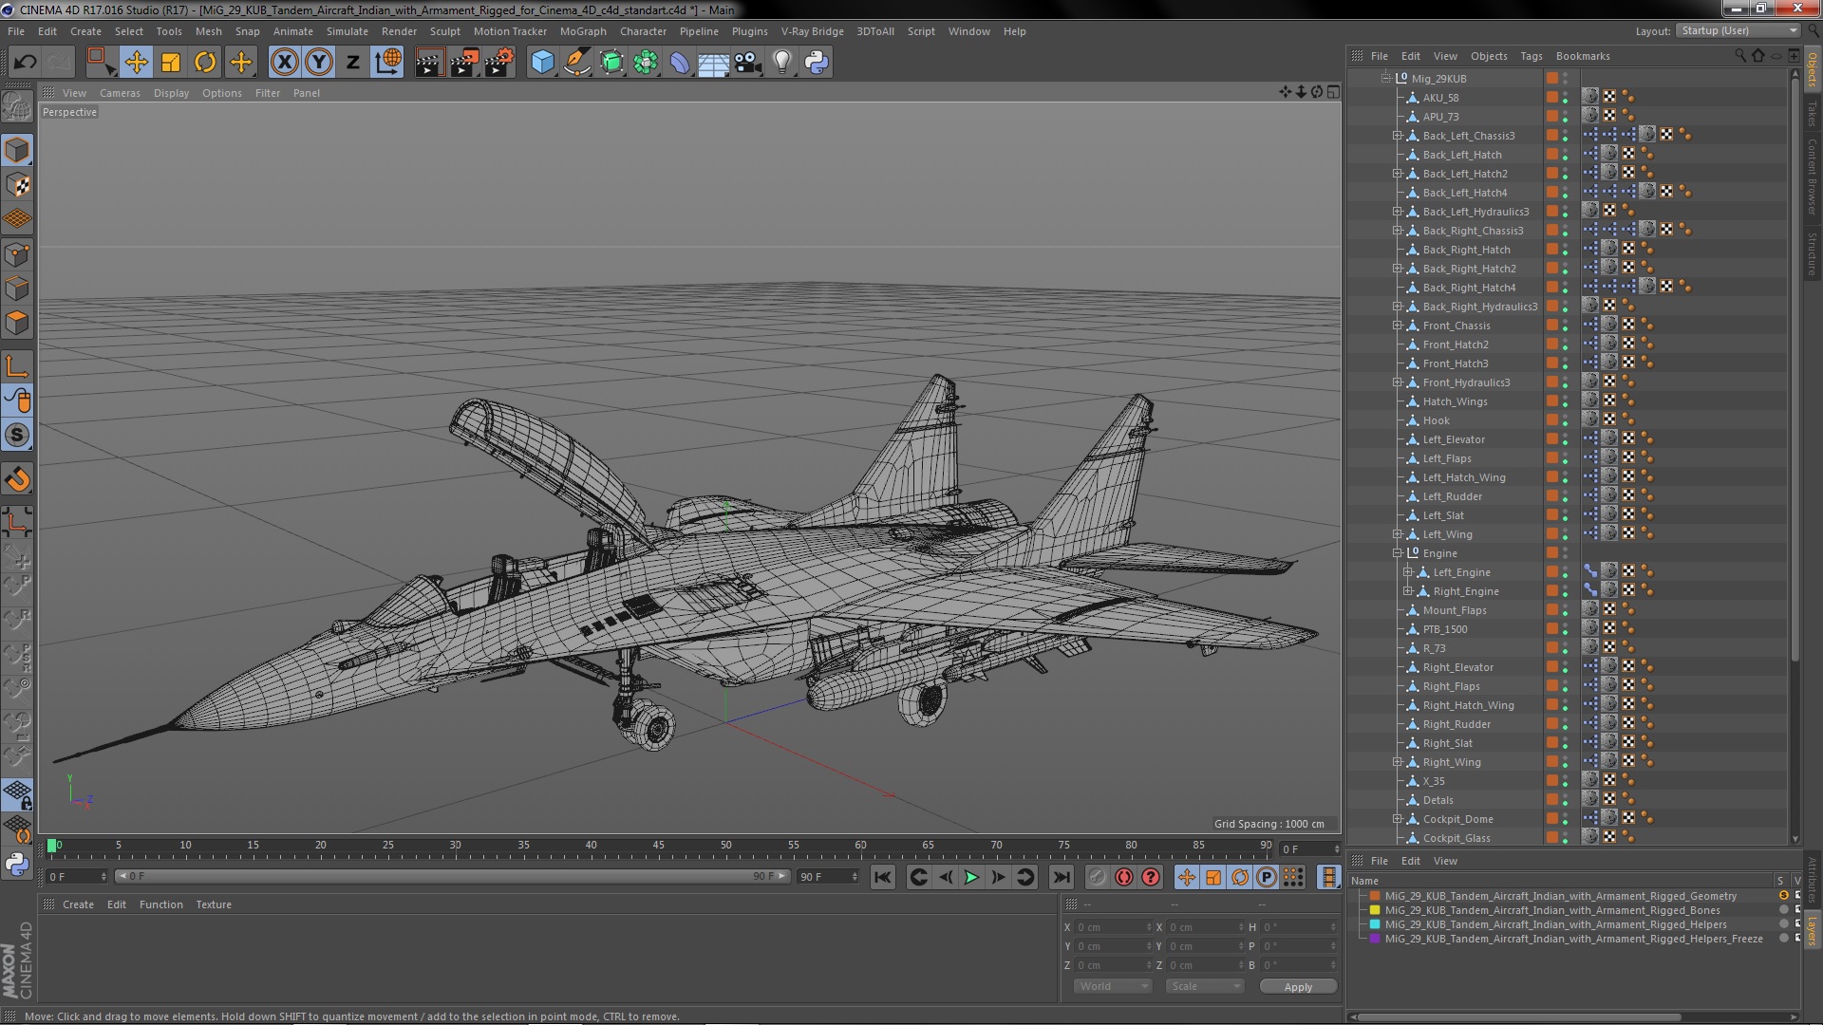Click the coordinate system icon
This screenshot has height=1025, width=1823.
[388, 63]
